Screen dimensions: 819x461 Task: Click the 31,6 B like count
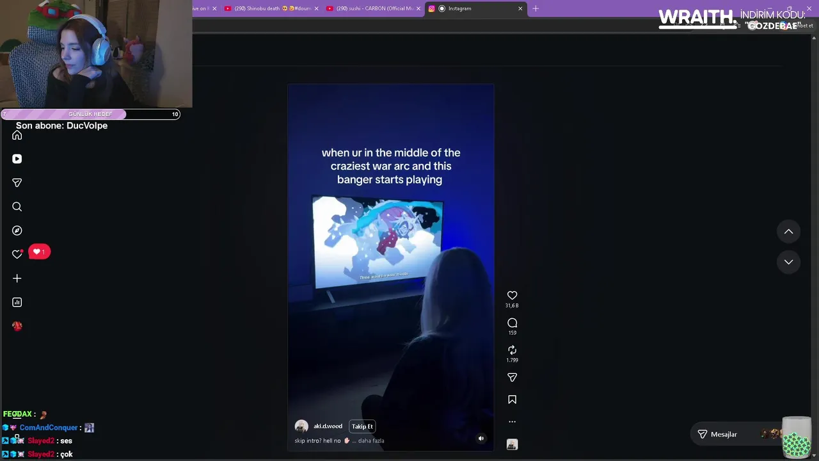[512, 306]
